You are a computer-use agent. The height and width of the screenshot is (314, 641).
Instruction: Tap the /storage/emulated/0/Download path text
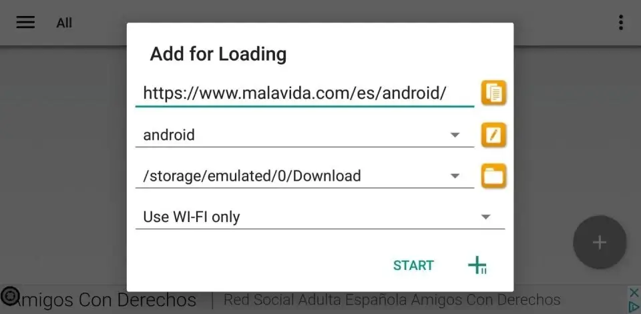click(x=252, y=176)
